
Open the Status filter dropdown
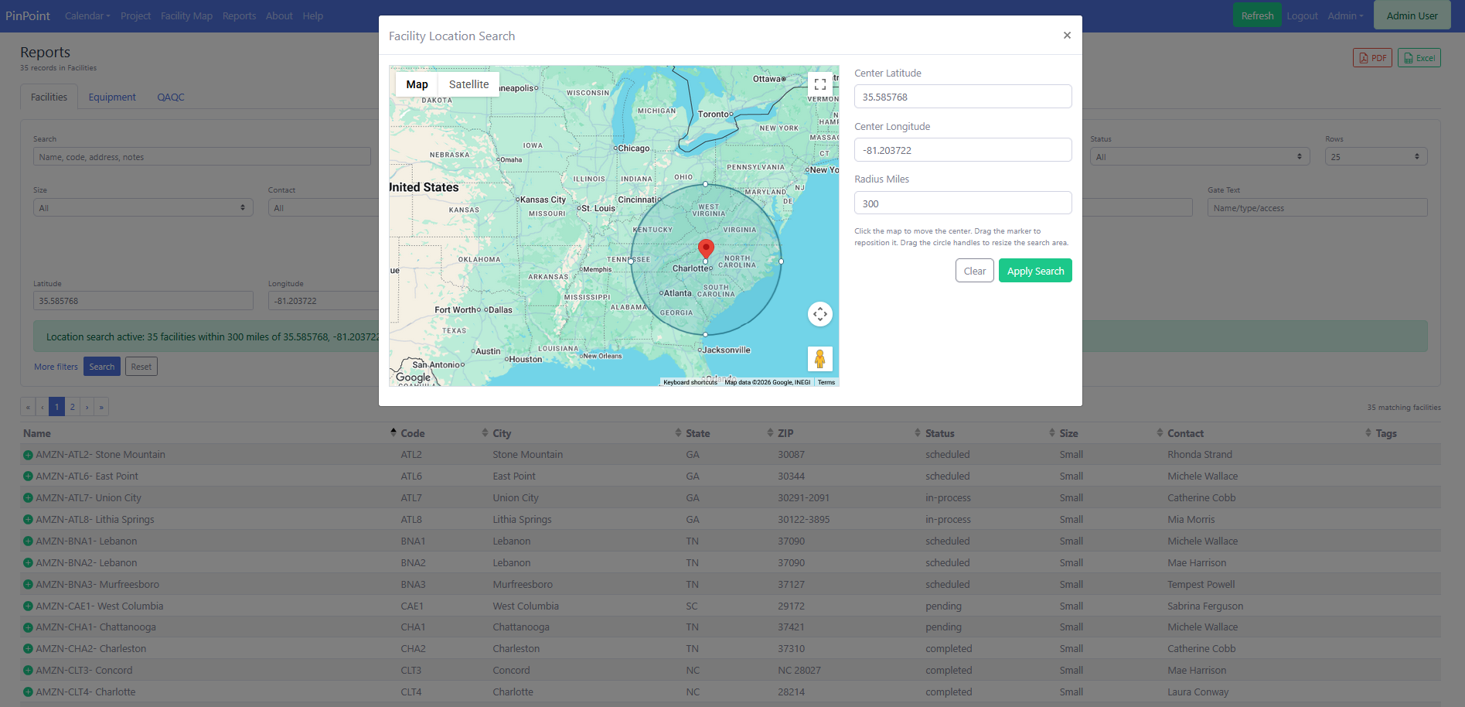tap(1198, 156)
